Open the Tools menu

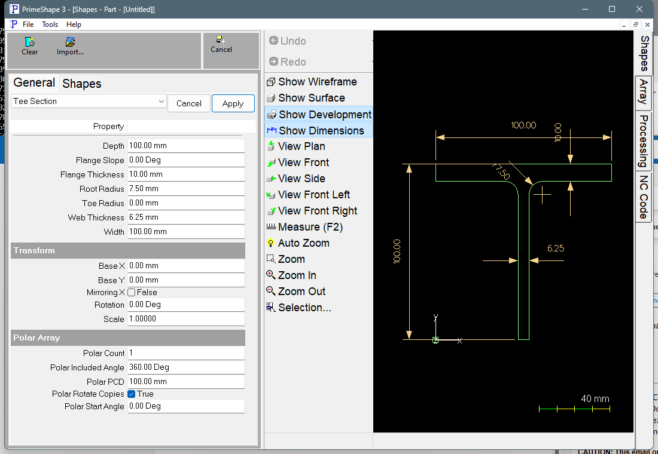tap(50, 24)
